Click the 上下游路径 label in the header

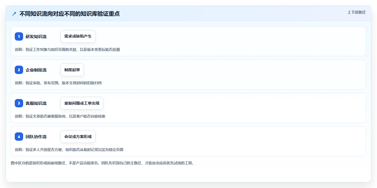pos(356,12)
